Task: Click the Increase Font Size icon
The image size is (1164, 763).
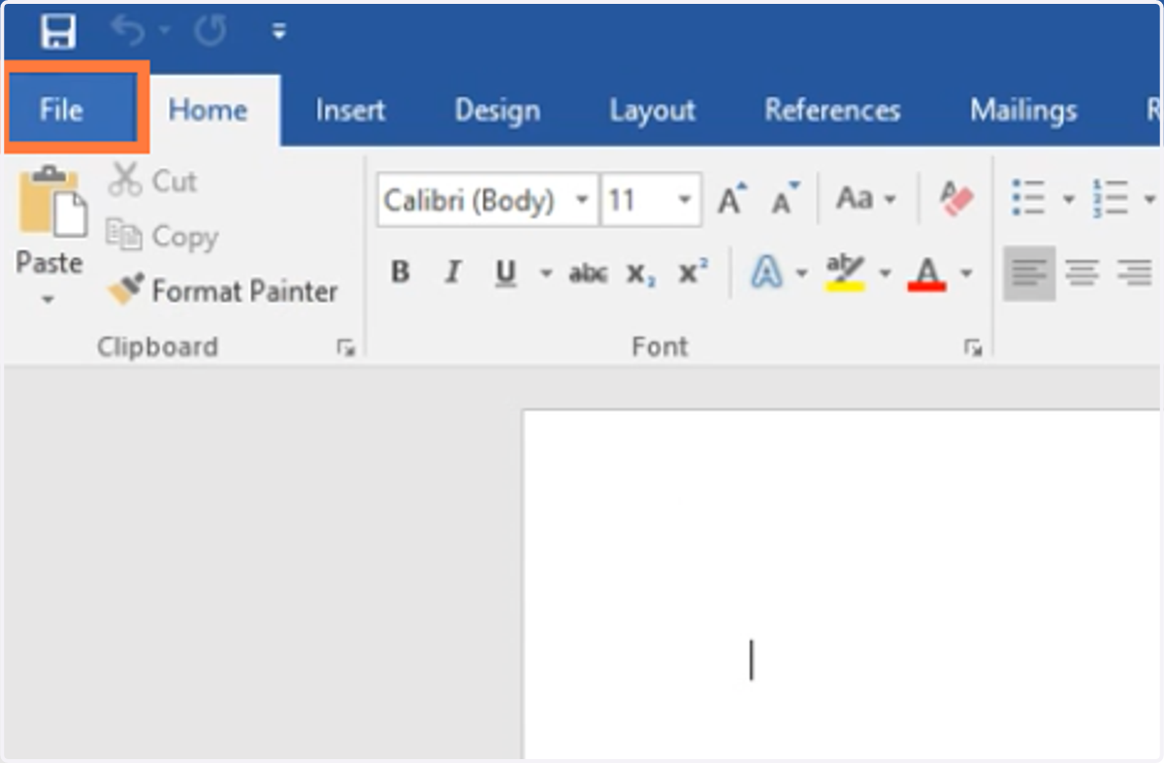Action: click(x=732, y=199)
